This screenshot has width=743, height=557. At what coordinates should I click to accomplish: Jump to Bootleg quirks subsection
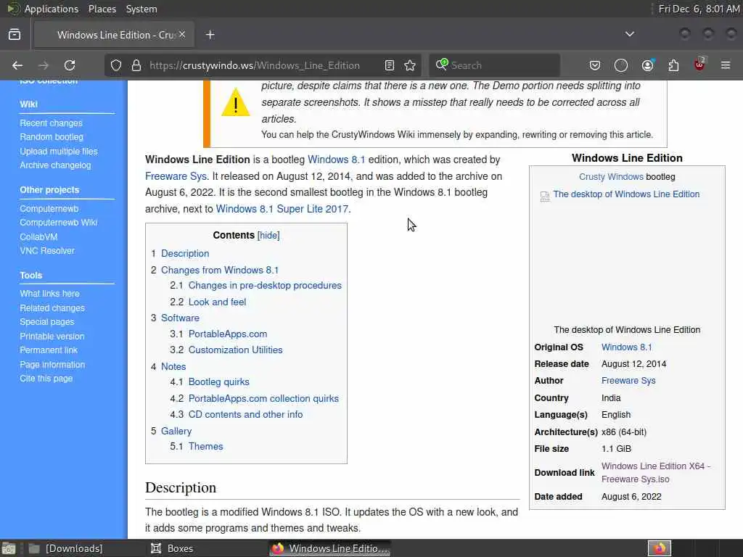(x=219, y=381)
